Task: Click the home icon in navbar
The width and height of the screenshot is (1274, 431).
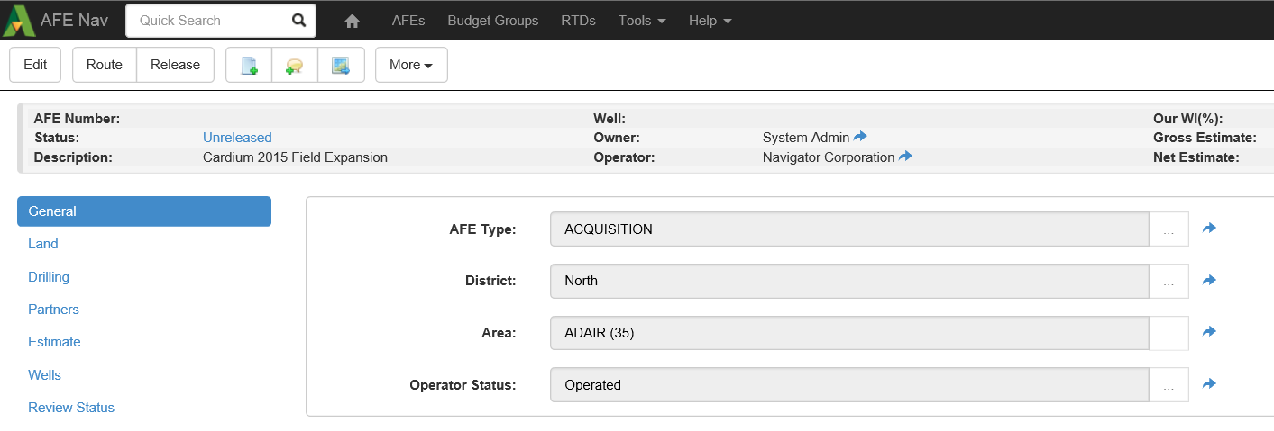Action: 353,21
